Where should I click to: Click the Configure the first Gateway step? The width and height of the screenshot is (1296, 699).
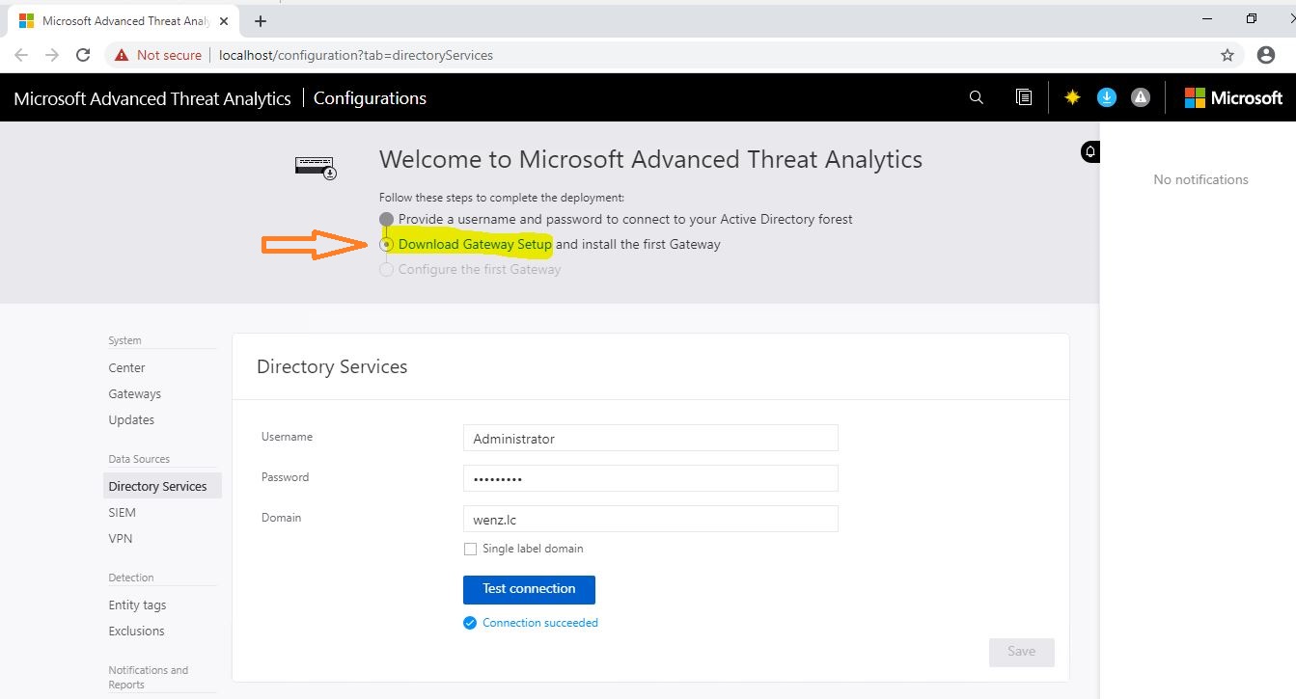480,269
